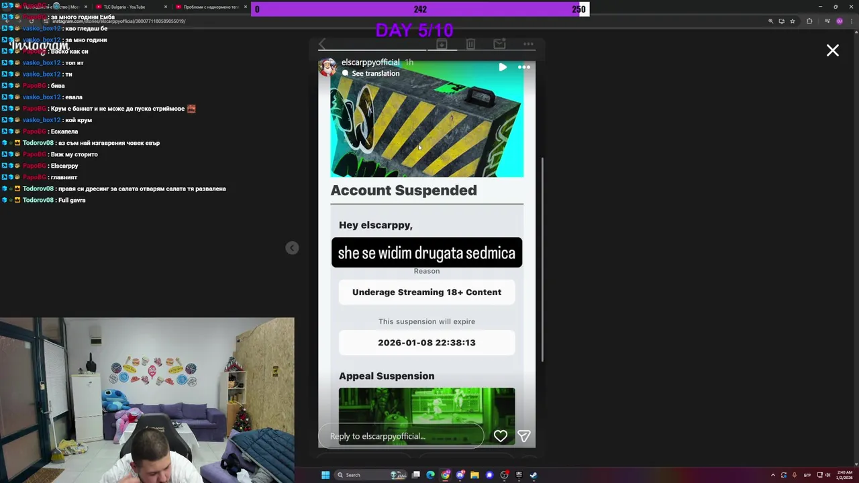Bookmark this page with the star icon
The width and height of the screenshot is (859, 483).
(x=793, y=21)
